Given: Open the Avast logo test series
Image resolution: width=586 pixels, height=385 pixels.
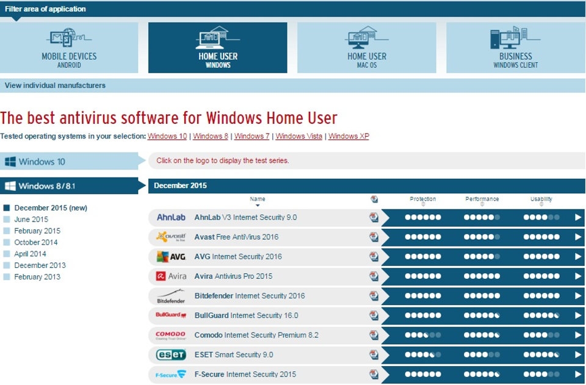Looking at the screenshot, I should click(171, 237).
